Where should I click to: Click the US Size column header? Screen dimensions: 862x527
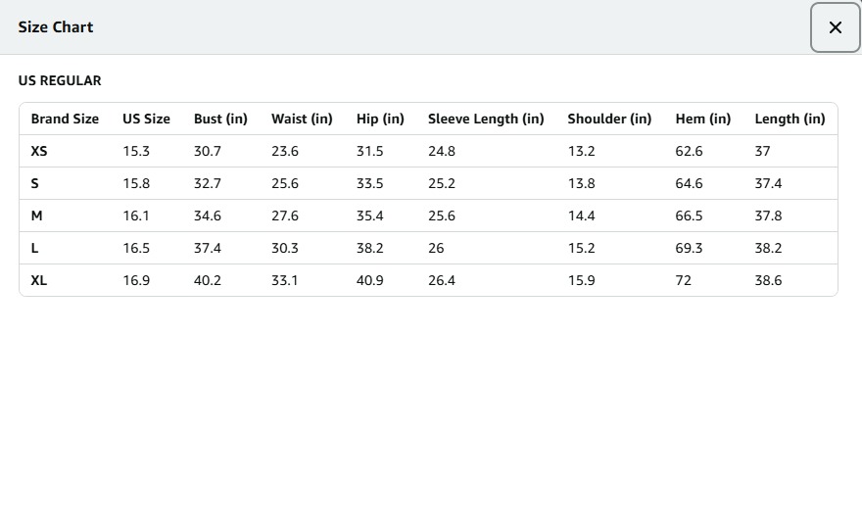pyautogui.click(x=146, y=119)
